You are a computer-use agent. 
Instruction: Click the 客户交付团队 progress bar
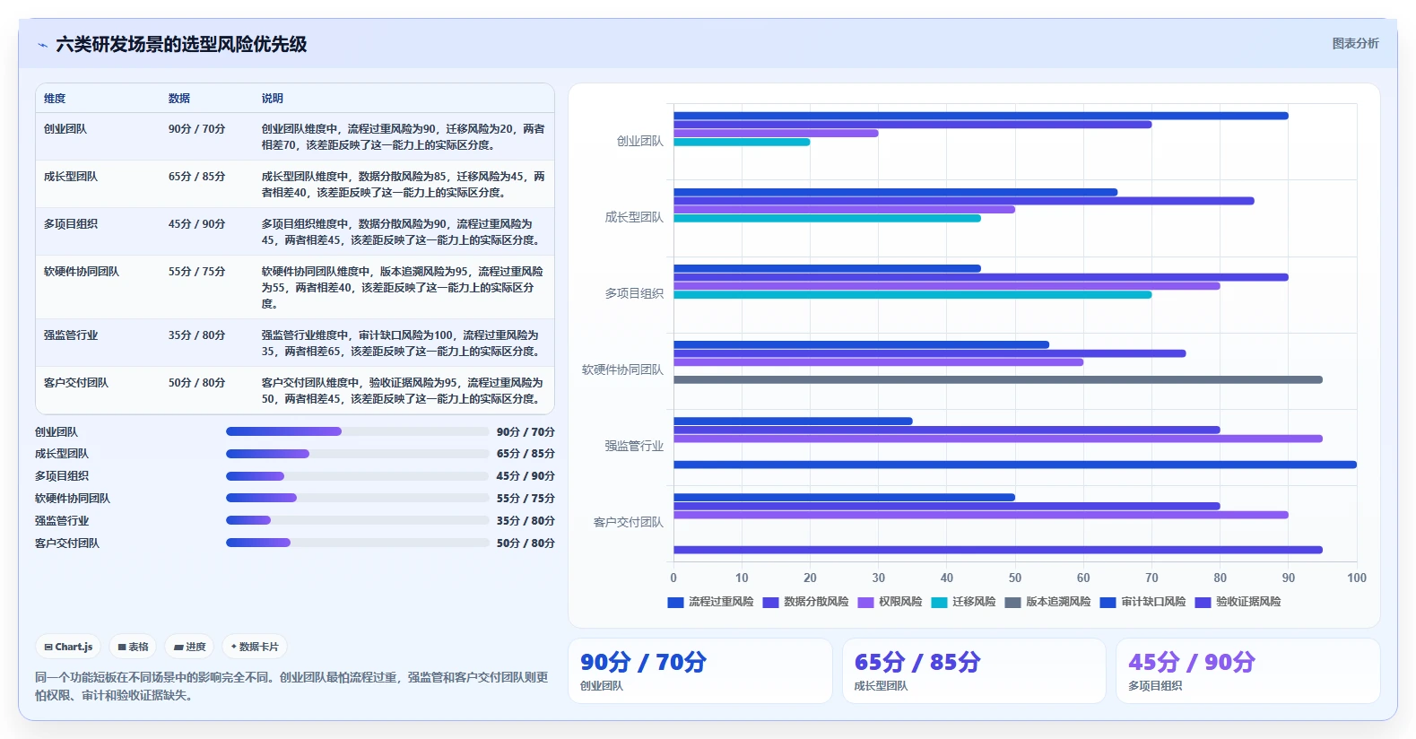pos(358,543)
